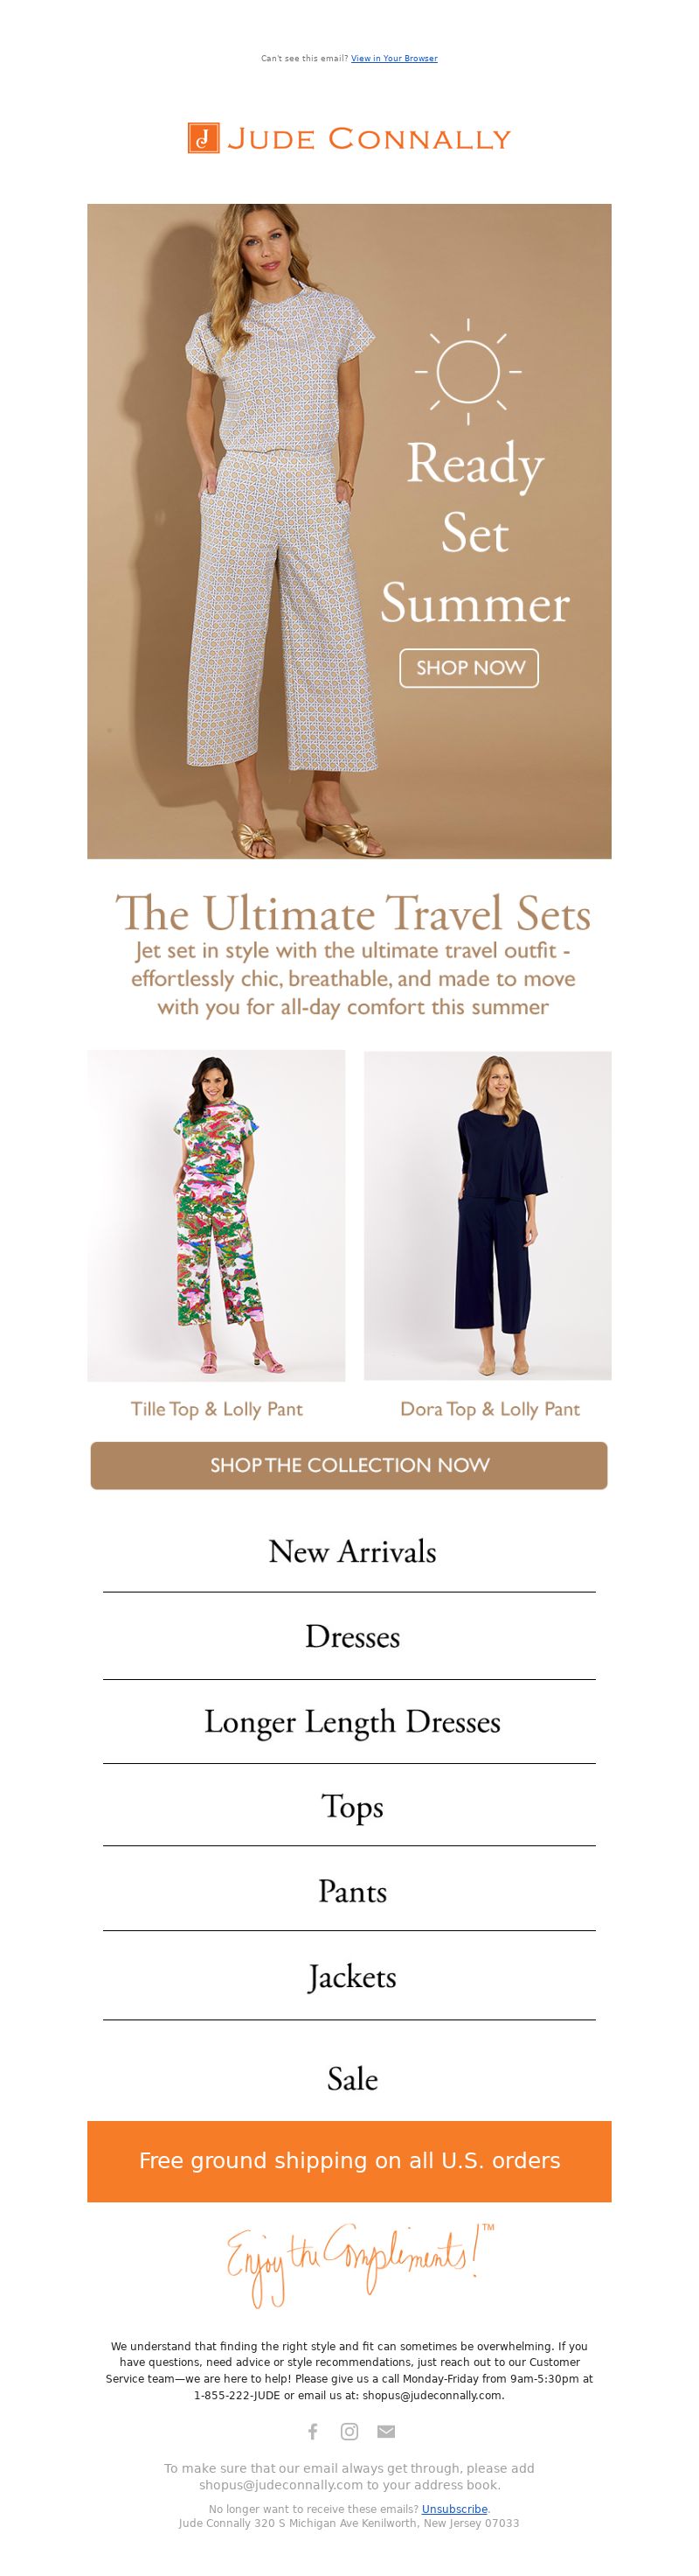This screenshot has width=699, height=2576.
Task: Visit the Sale section
Action: pyautogui.click(x=352, y=2079)
